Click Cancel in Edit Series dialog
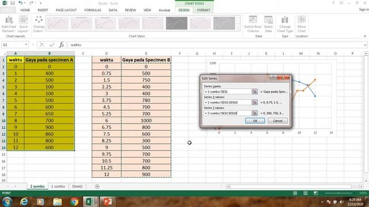This screenshot has height=207, width=369. pyautogui.click(x=278, y=121)
